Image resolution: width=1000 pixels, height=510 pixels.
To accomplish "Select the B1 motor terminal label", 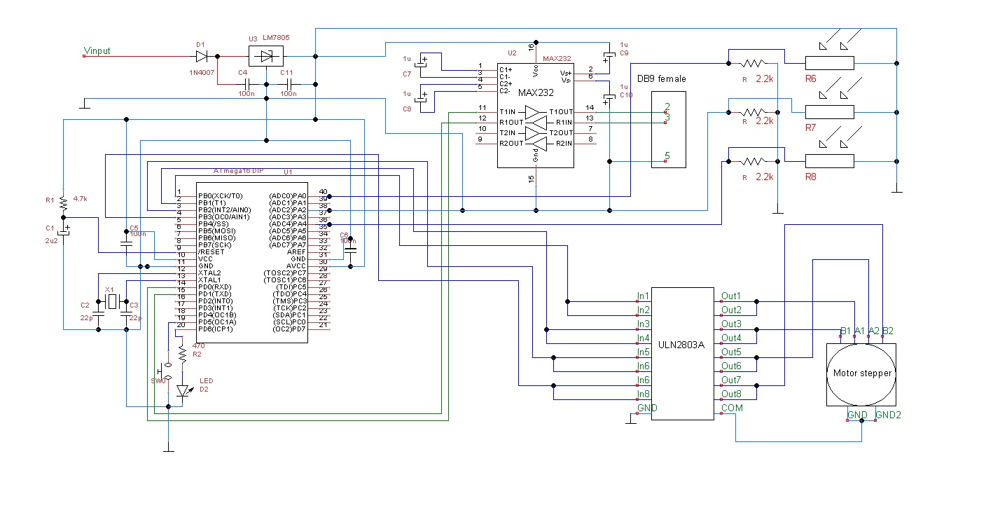I will pos(846,331).
